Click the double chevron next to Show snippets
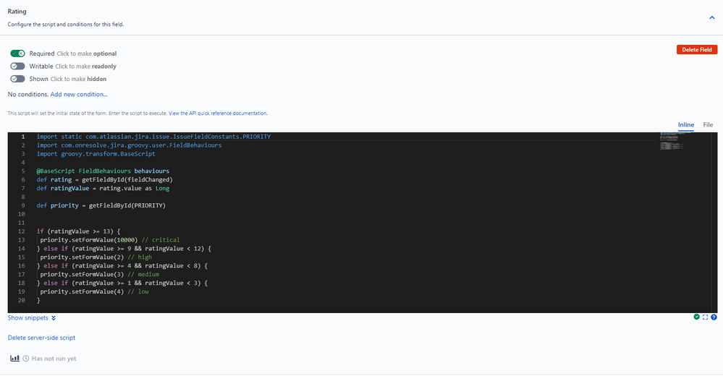Image resolution: width=723 pixels, height=376 pixels. (x=54, y=317)
